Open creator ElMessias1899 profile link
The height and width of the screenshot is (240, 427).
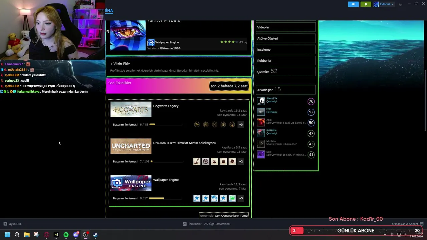coord(170,48)
